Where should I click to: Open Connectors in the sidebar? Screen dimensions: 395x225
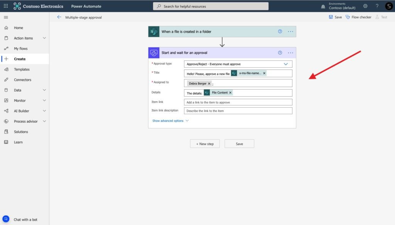click(22, 80)
